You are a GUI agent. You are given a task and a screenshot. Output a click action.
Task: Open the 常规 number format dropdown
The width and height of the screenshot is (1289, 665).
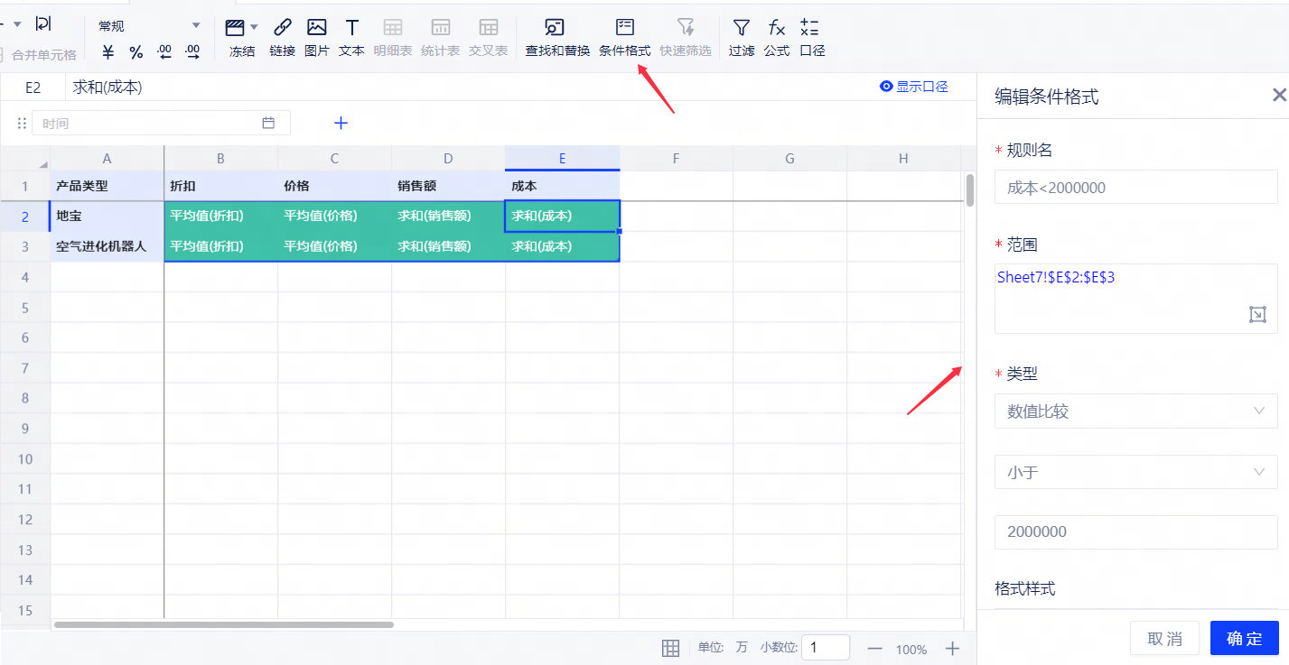tap(149, 26)
